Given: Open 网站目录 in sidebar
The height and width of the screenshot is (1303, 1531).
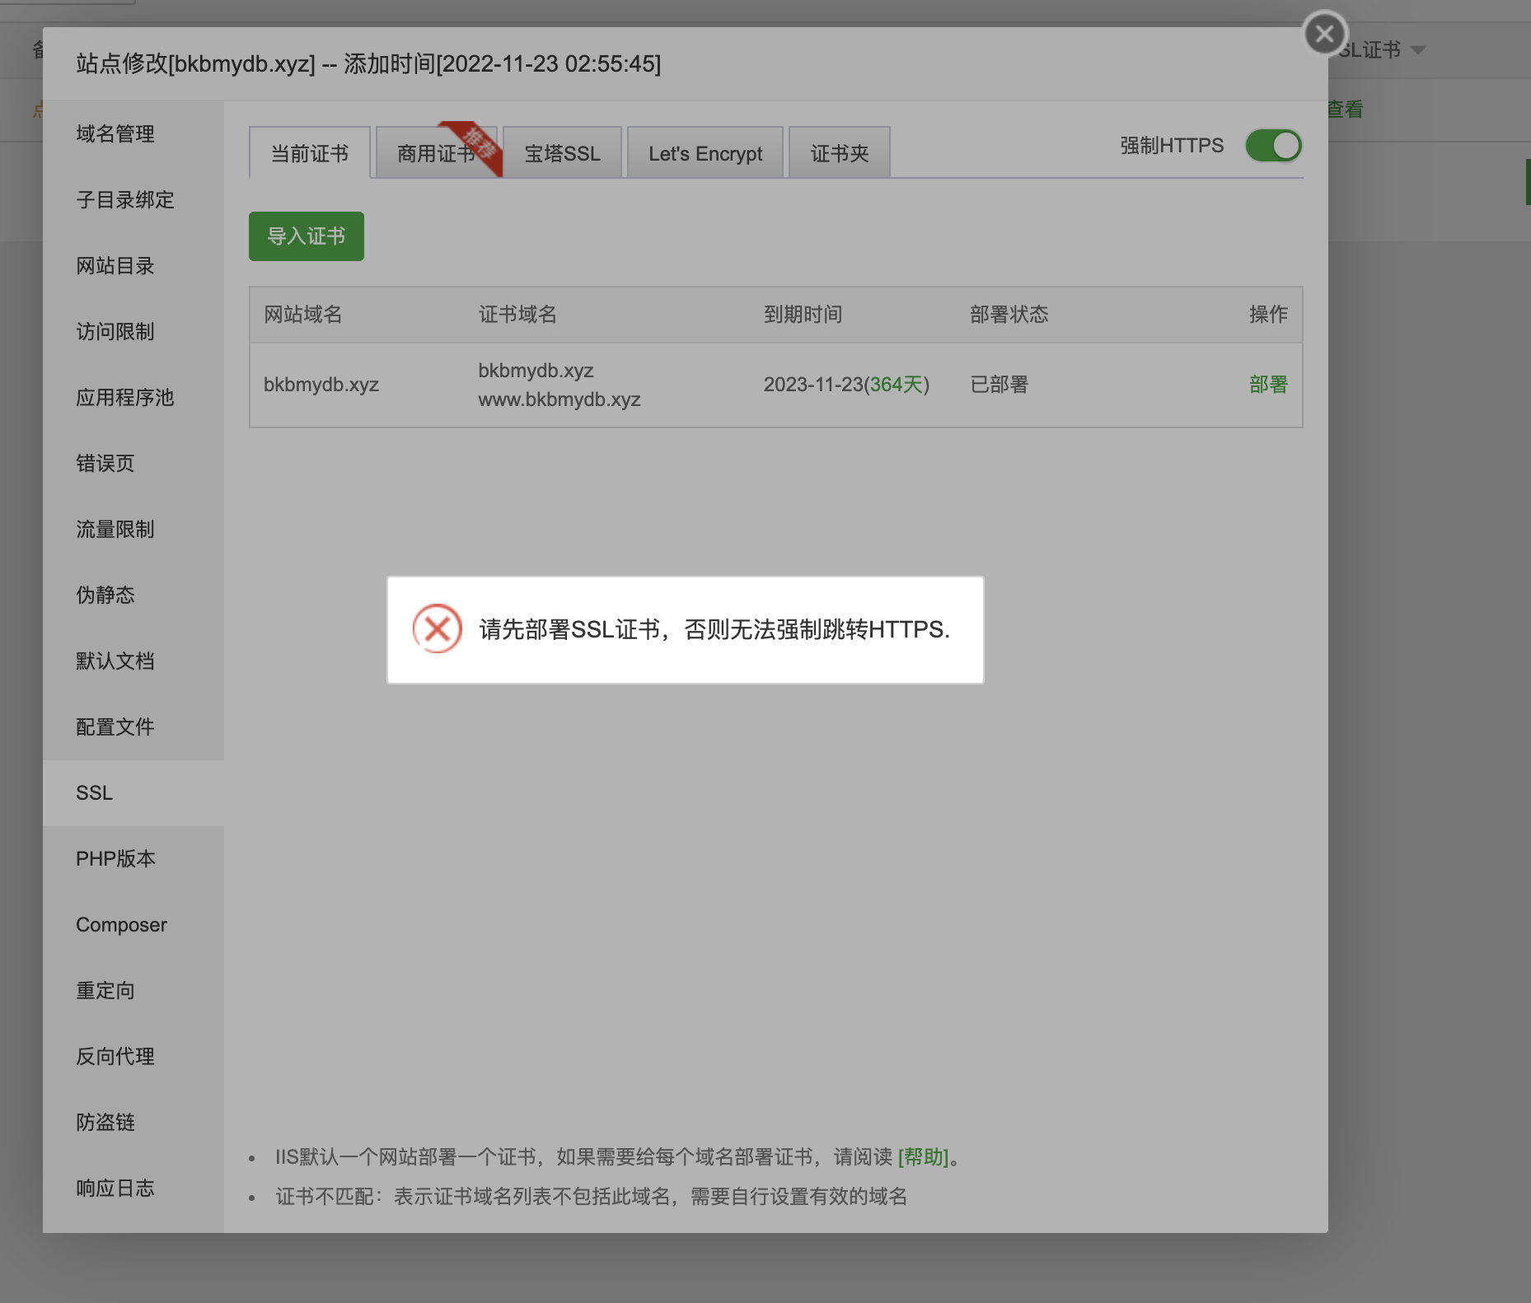Looking at the screenshot, I should (x=133, y=265).
